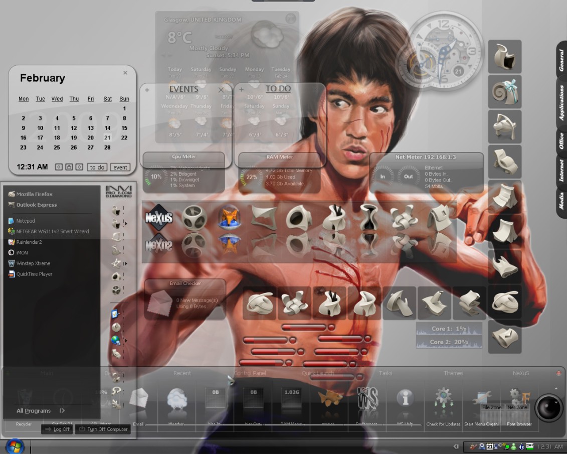Open WS Help info icon in the dock
Screen dimensions: 567x454
click(x=405, y=398)
